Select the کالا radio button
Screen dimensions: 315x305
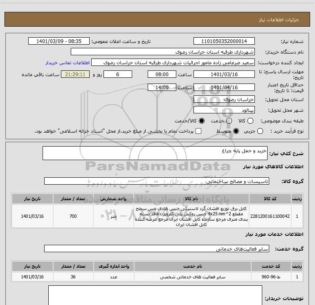coord(250,121)
